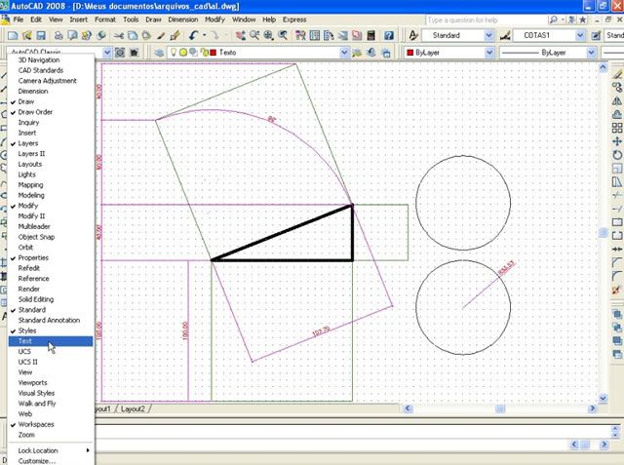Click the Workspace Settings gear icon
Image resolution: width=624 pixels, height=465 pixels.
click(120, 52)
